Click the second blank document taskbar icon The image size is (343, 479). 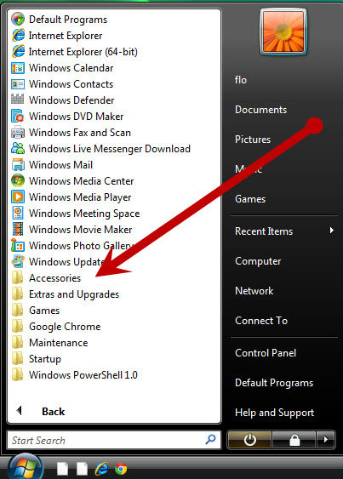point(82,469)
